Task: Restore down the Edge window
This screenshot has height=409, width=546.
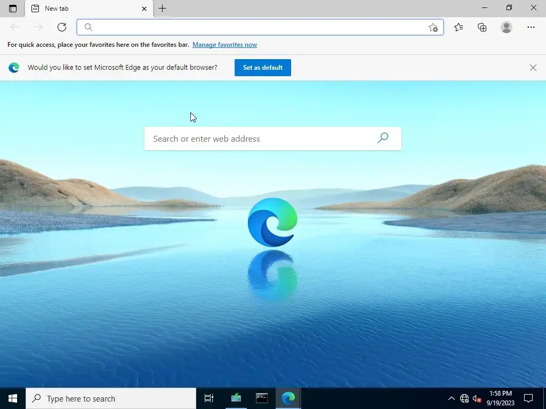Action: point(509,7)
